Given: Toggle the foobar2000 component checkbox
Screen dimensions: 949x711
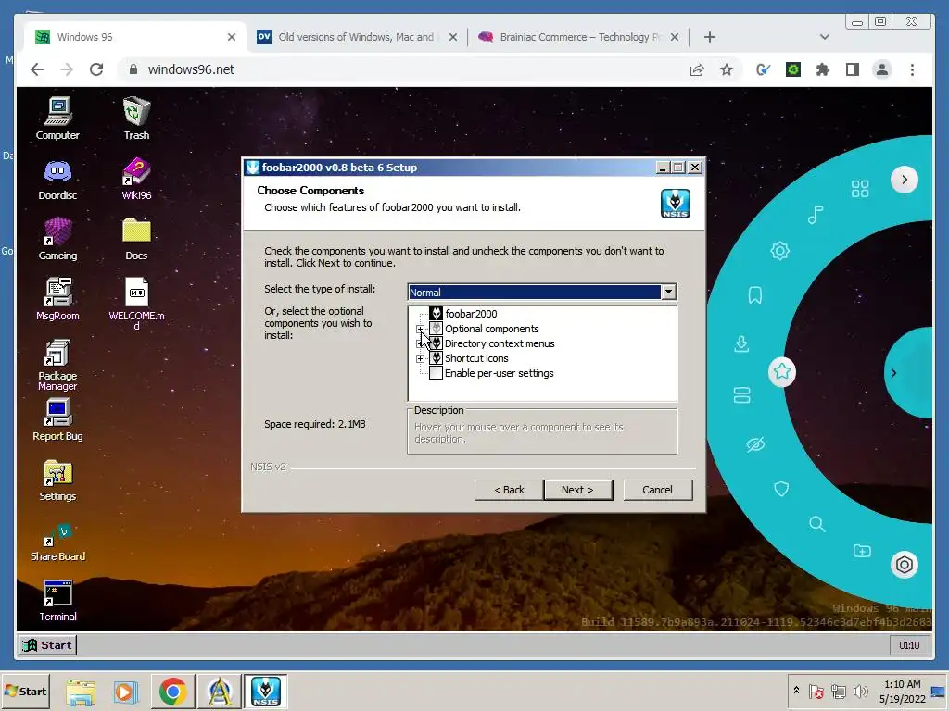Looking at the screenshot, I should pos(436,313).
